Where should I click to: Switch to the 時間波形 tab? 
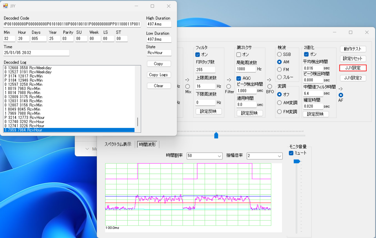pos(147,144)
